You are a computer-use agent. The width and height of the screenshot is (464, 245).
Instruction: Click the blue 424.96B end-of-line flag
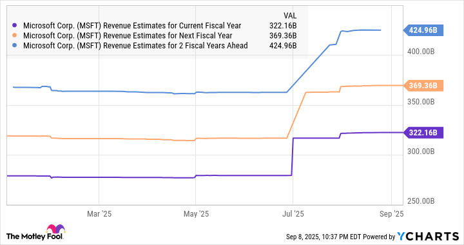click(423, 30)
